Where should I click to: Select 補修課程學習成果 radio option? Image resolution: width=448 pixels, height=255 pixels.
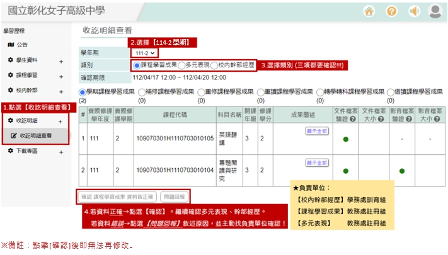click(x=142, y=92)
